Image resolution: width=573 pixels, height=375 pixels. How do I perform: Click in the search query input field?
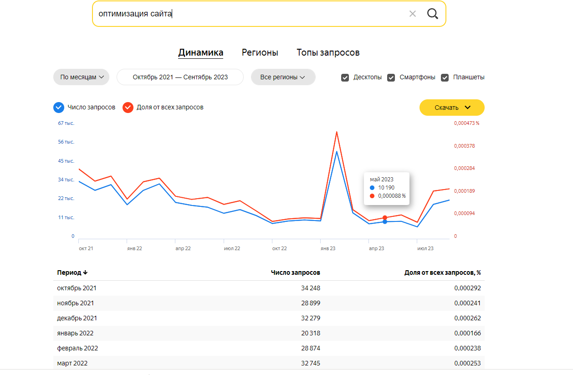pos(246,14)
